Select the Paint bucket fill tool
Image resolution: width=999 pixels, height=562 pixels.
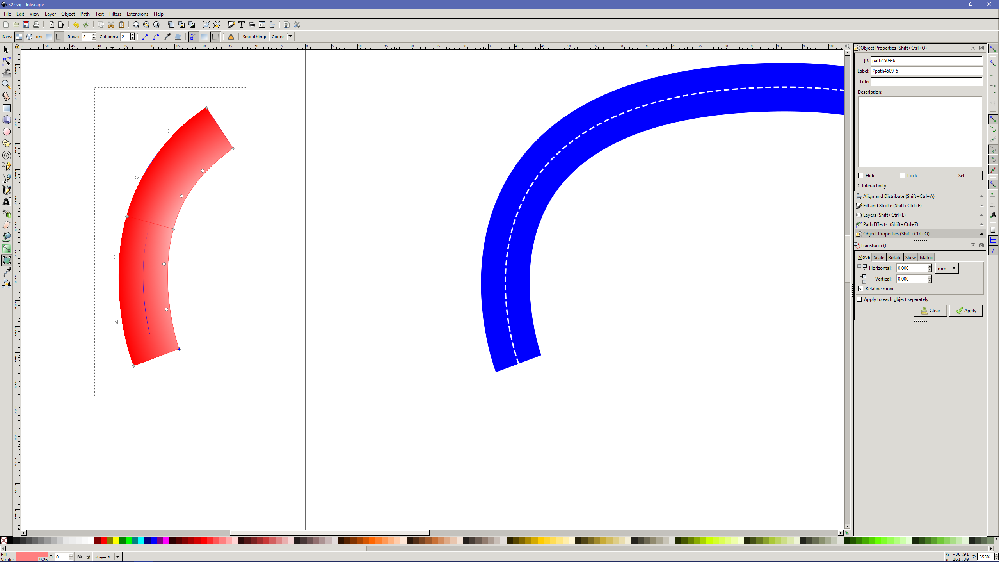(6, 237)
